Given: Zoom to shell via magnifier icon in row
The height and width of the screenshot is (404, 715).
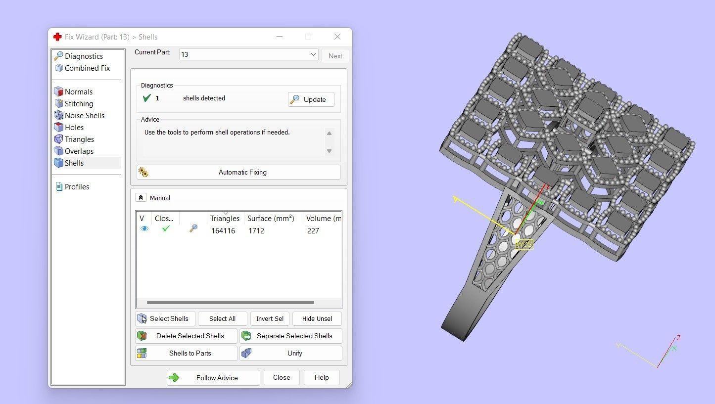Looking at the screenshot, I should tap(193, 228).
